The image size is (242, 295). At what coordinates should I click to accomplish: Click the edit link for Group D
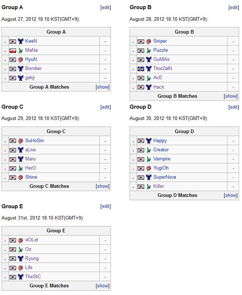click(234, 107)
